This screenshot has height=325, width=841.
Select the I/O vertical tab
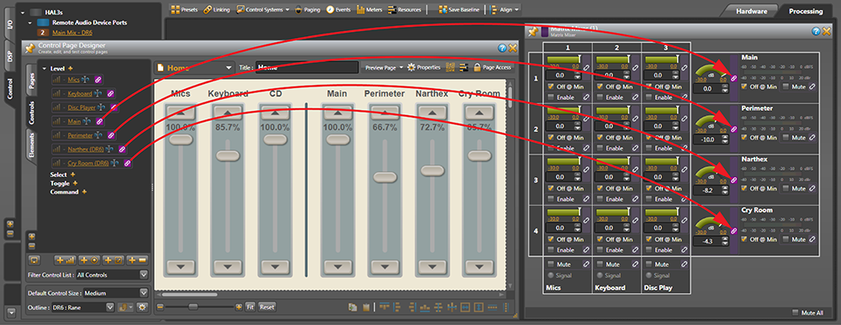click(x=9, y=24)
